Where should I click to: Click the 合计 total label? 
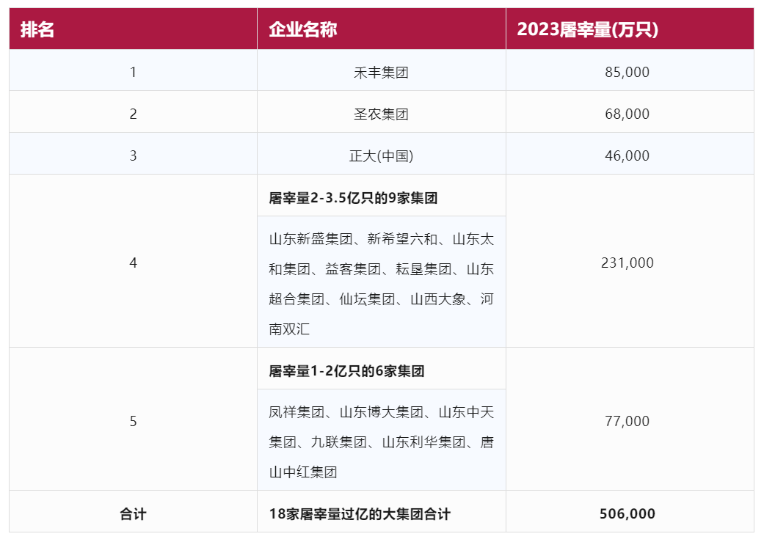pos(133,512)
